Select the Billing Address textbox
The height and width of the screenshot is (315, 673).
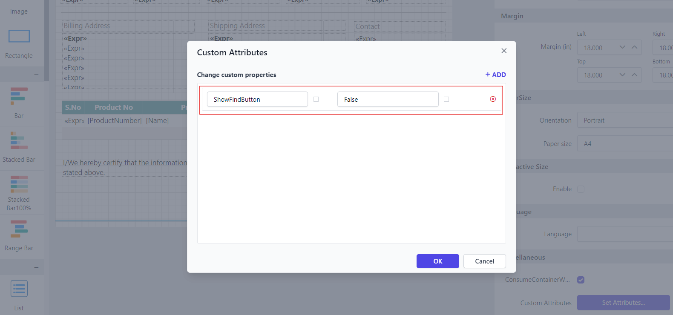128,26
